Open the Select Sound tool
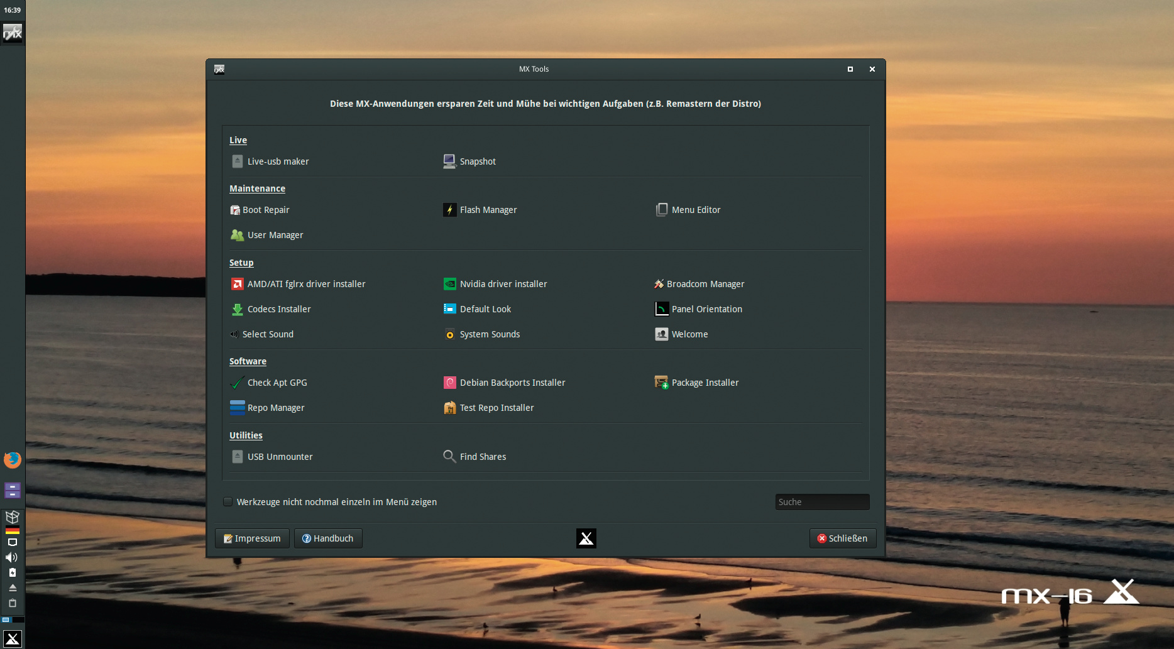 [261, 334]
